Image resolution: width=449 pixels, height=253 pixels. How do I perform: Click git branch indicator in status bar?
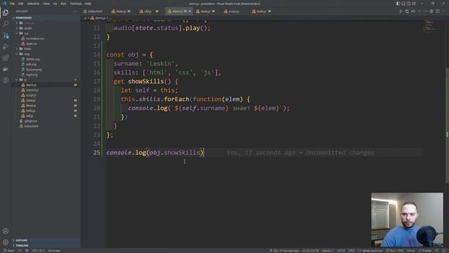coord(9,251)
